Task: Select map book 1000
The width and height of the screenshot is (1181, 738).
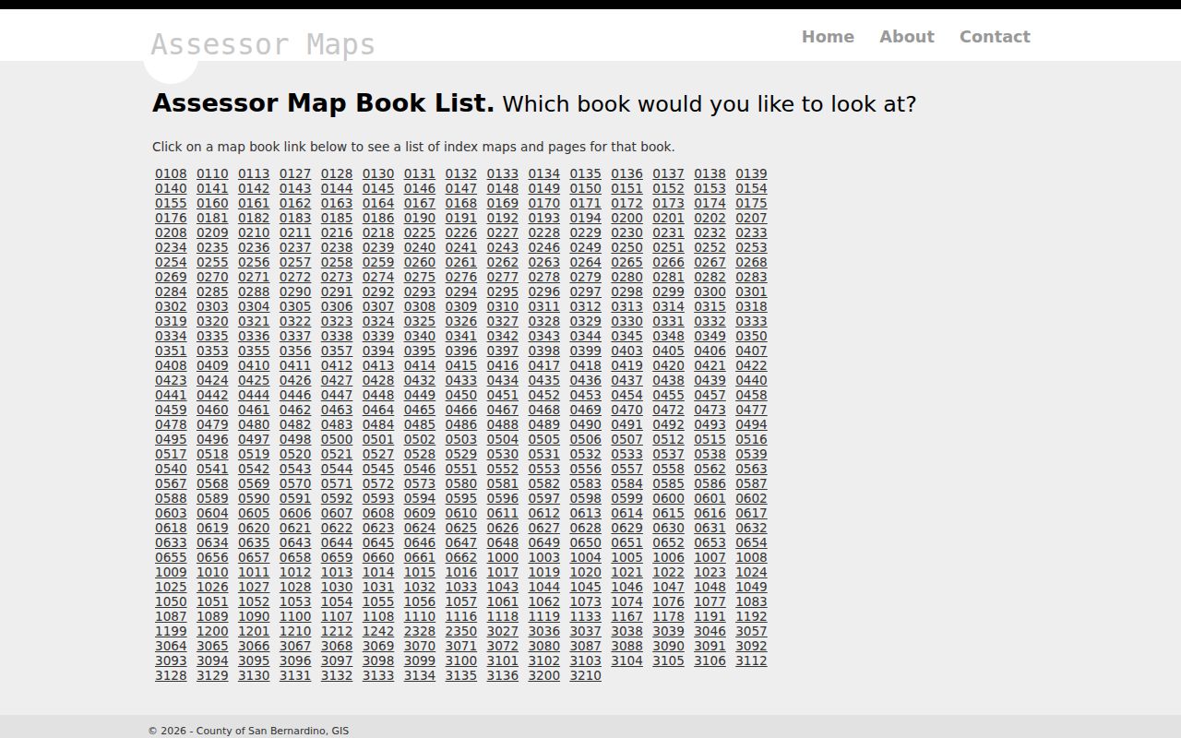Action: pyautogui.click(x=503, y=557)
